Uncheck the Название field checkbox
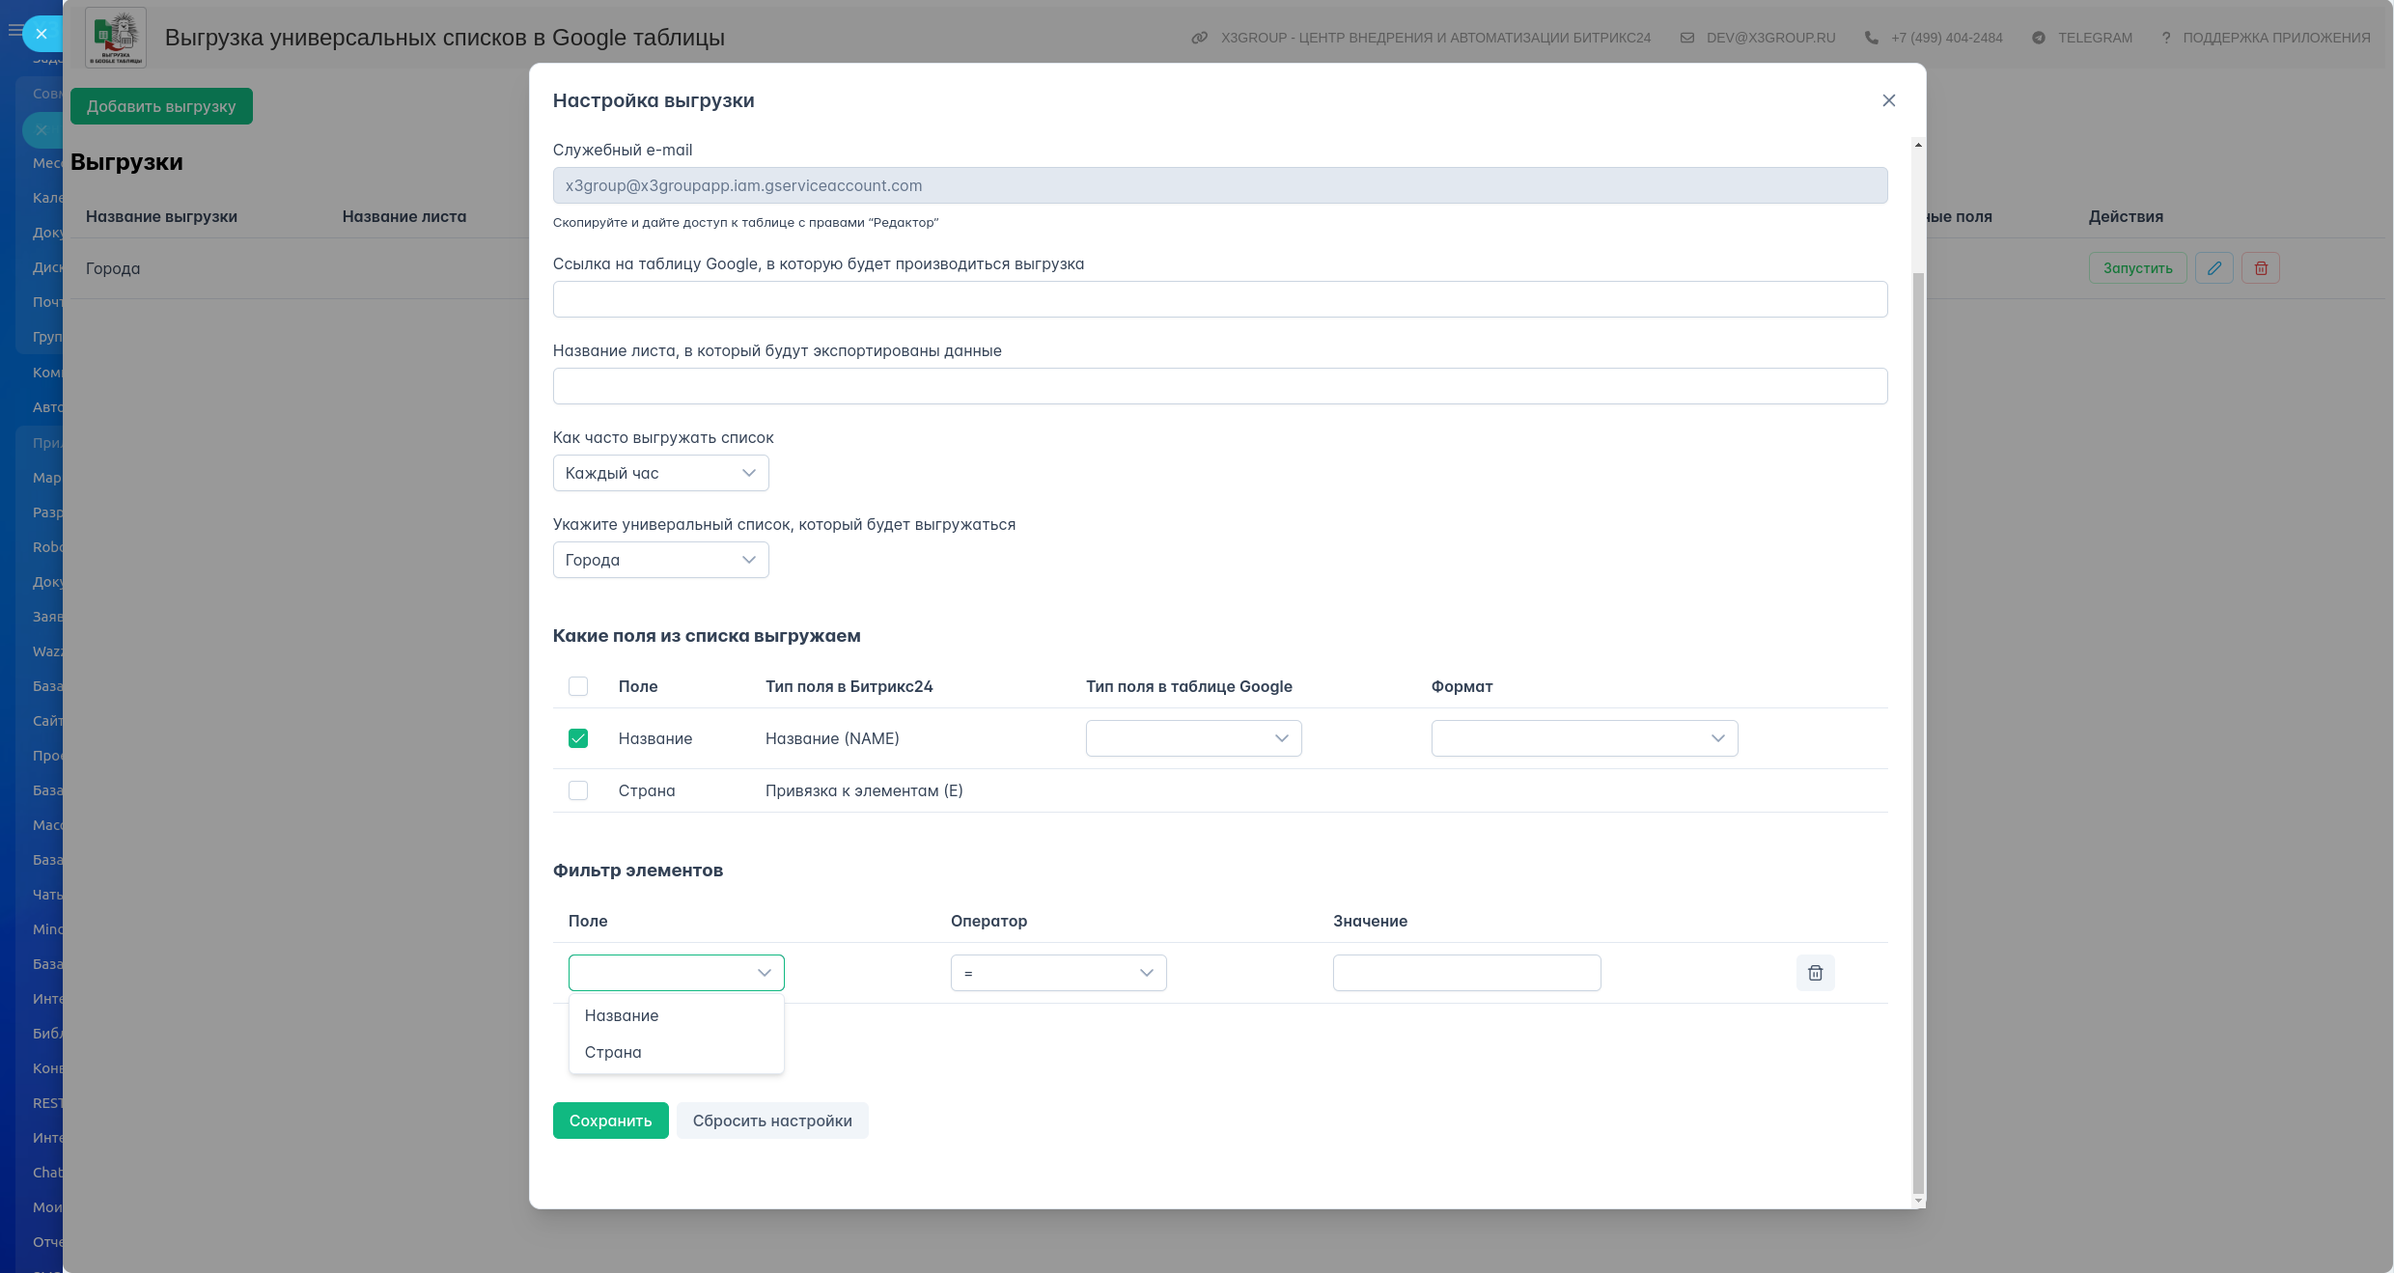This screenshot has width=2394, height=1273. 578,738
